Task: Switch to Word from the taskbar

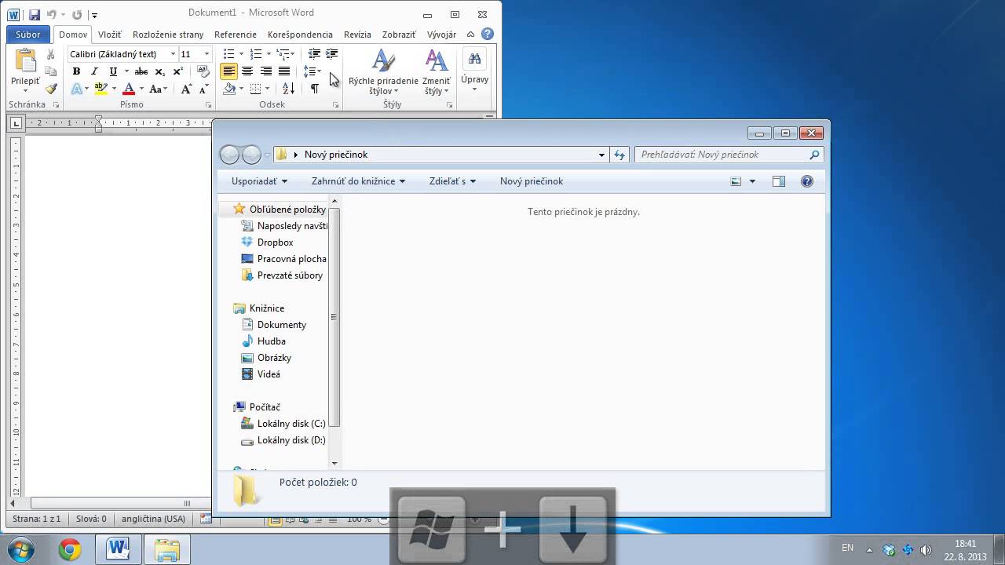Action: (x=119, y=550)
